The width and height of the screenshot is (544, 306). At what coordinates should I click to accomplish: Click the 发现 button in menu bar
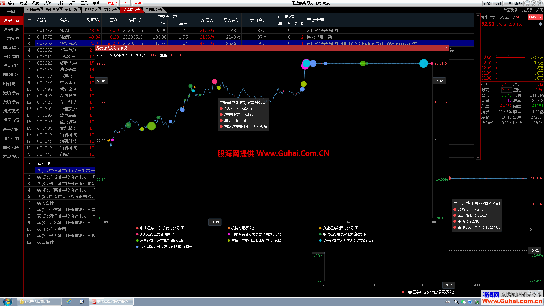click(112, 3)
